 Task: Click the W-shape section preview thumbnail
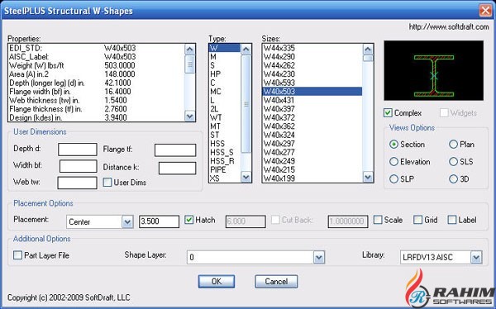pos(434,70)
